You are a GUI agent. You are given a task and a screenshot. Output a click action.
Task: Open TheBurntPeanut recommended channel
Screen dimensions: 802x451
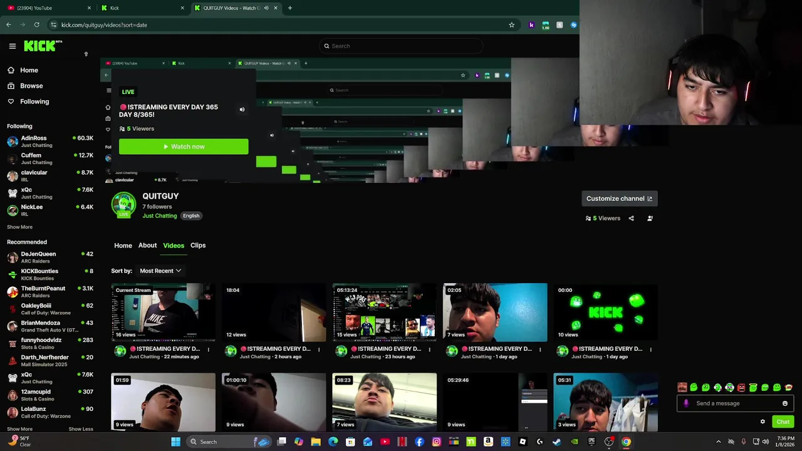50,292
